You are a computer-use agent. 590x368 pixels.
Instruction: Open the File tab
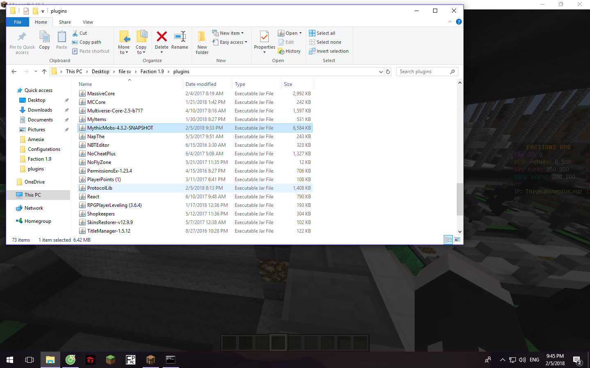tap(18, 22)
